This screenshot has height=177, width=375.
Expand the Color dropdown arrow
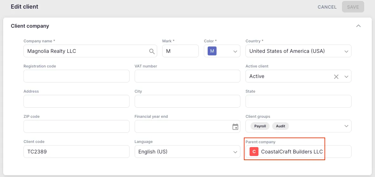[235, 51]
